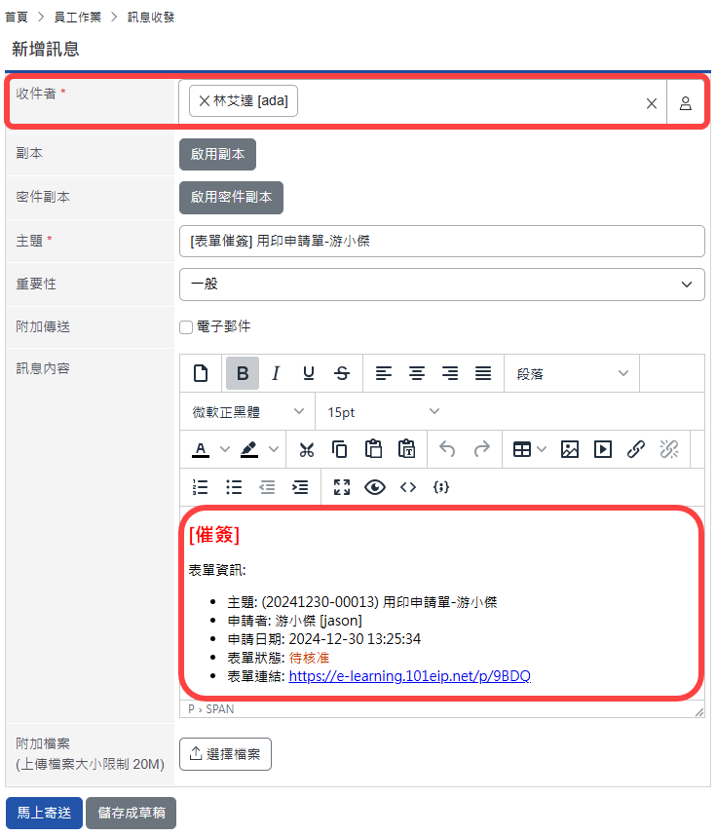Viewport: 716px width, 836px height.
Task: Open the 重要性 dropdown showing 一般
Action: click(442, 285)
